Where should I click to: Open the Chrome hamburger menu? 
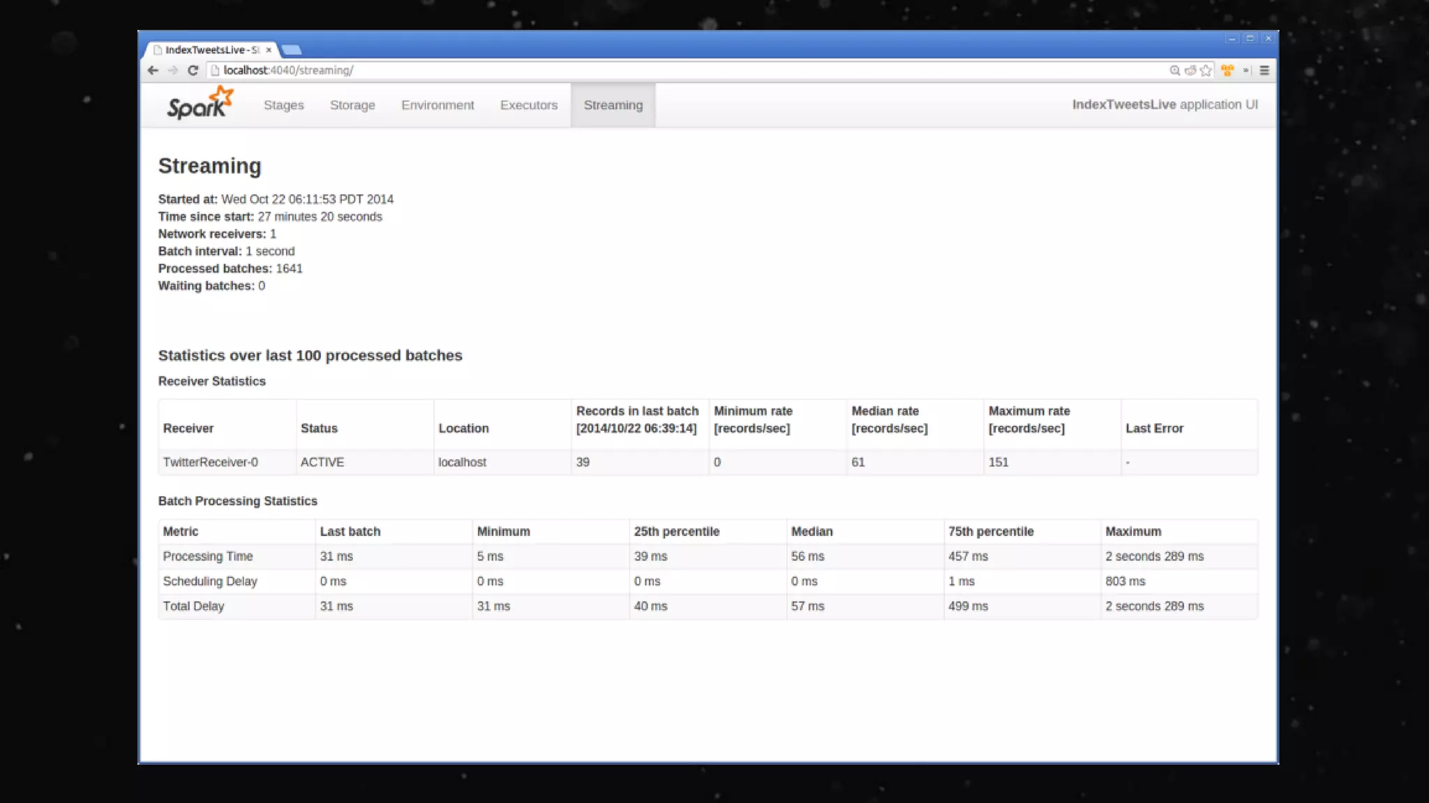1264,70
